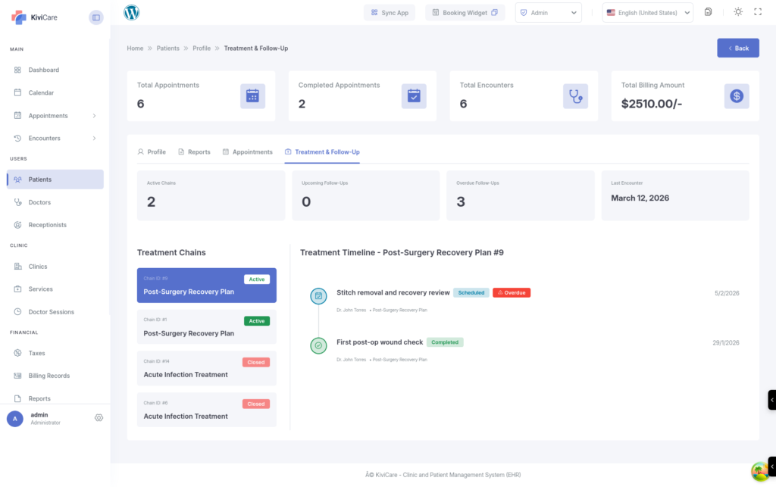The image size is (776, 487).
Task: Expand the Appointments sidebar submenu
Action: [94, 116]
